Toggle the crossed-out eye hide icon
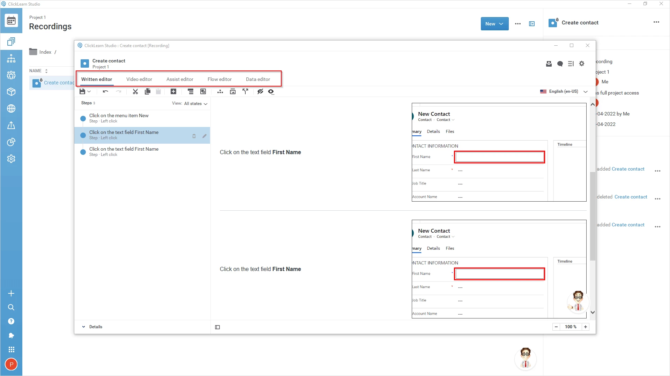670x376 pixels. tap(260, 91)
